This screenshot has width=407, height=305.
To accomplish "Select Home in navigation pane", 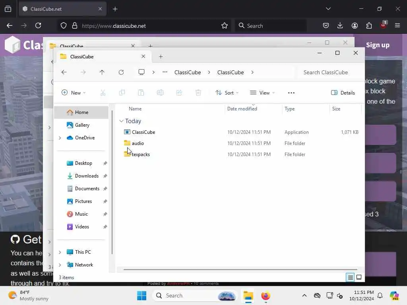I will pos(81,112).
